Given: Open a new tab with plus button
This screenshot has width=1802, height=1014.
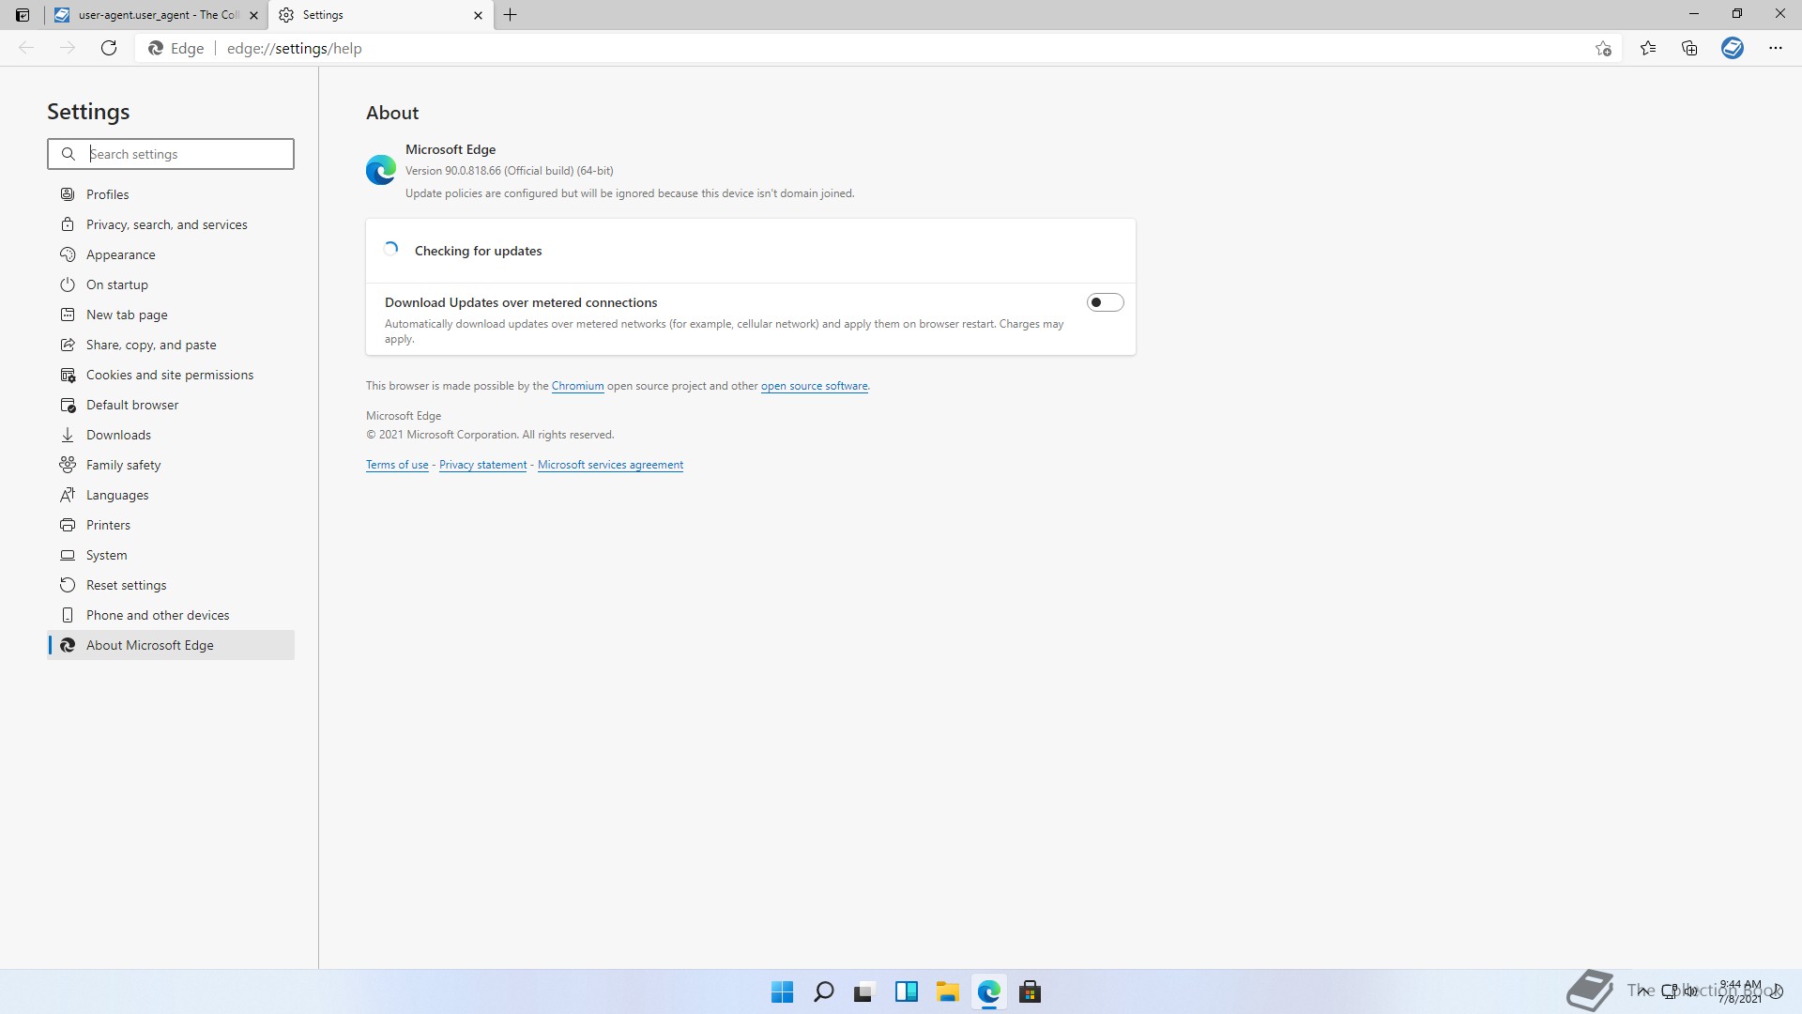Looking at the screenshot, I should [511, 15].
